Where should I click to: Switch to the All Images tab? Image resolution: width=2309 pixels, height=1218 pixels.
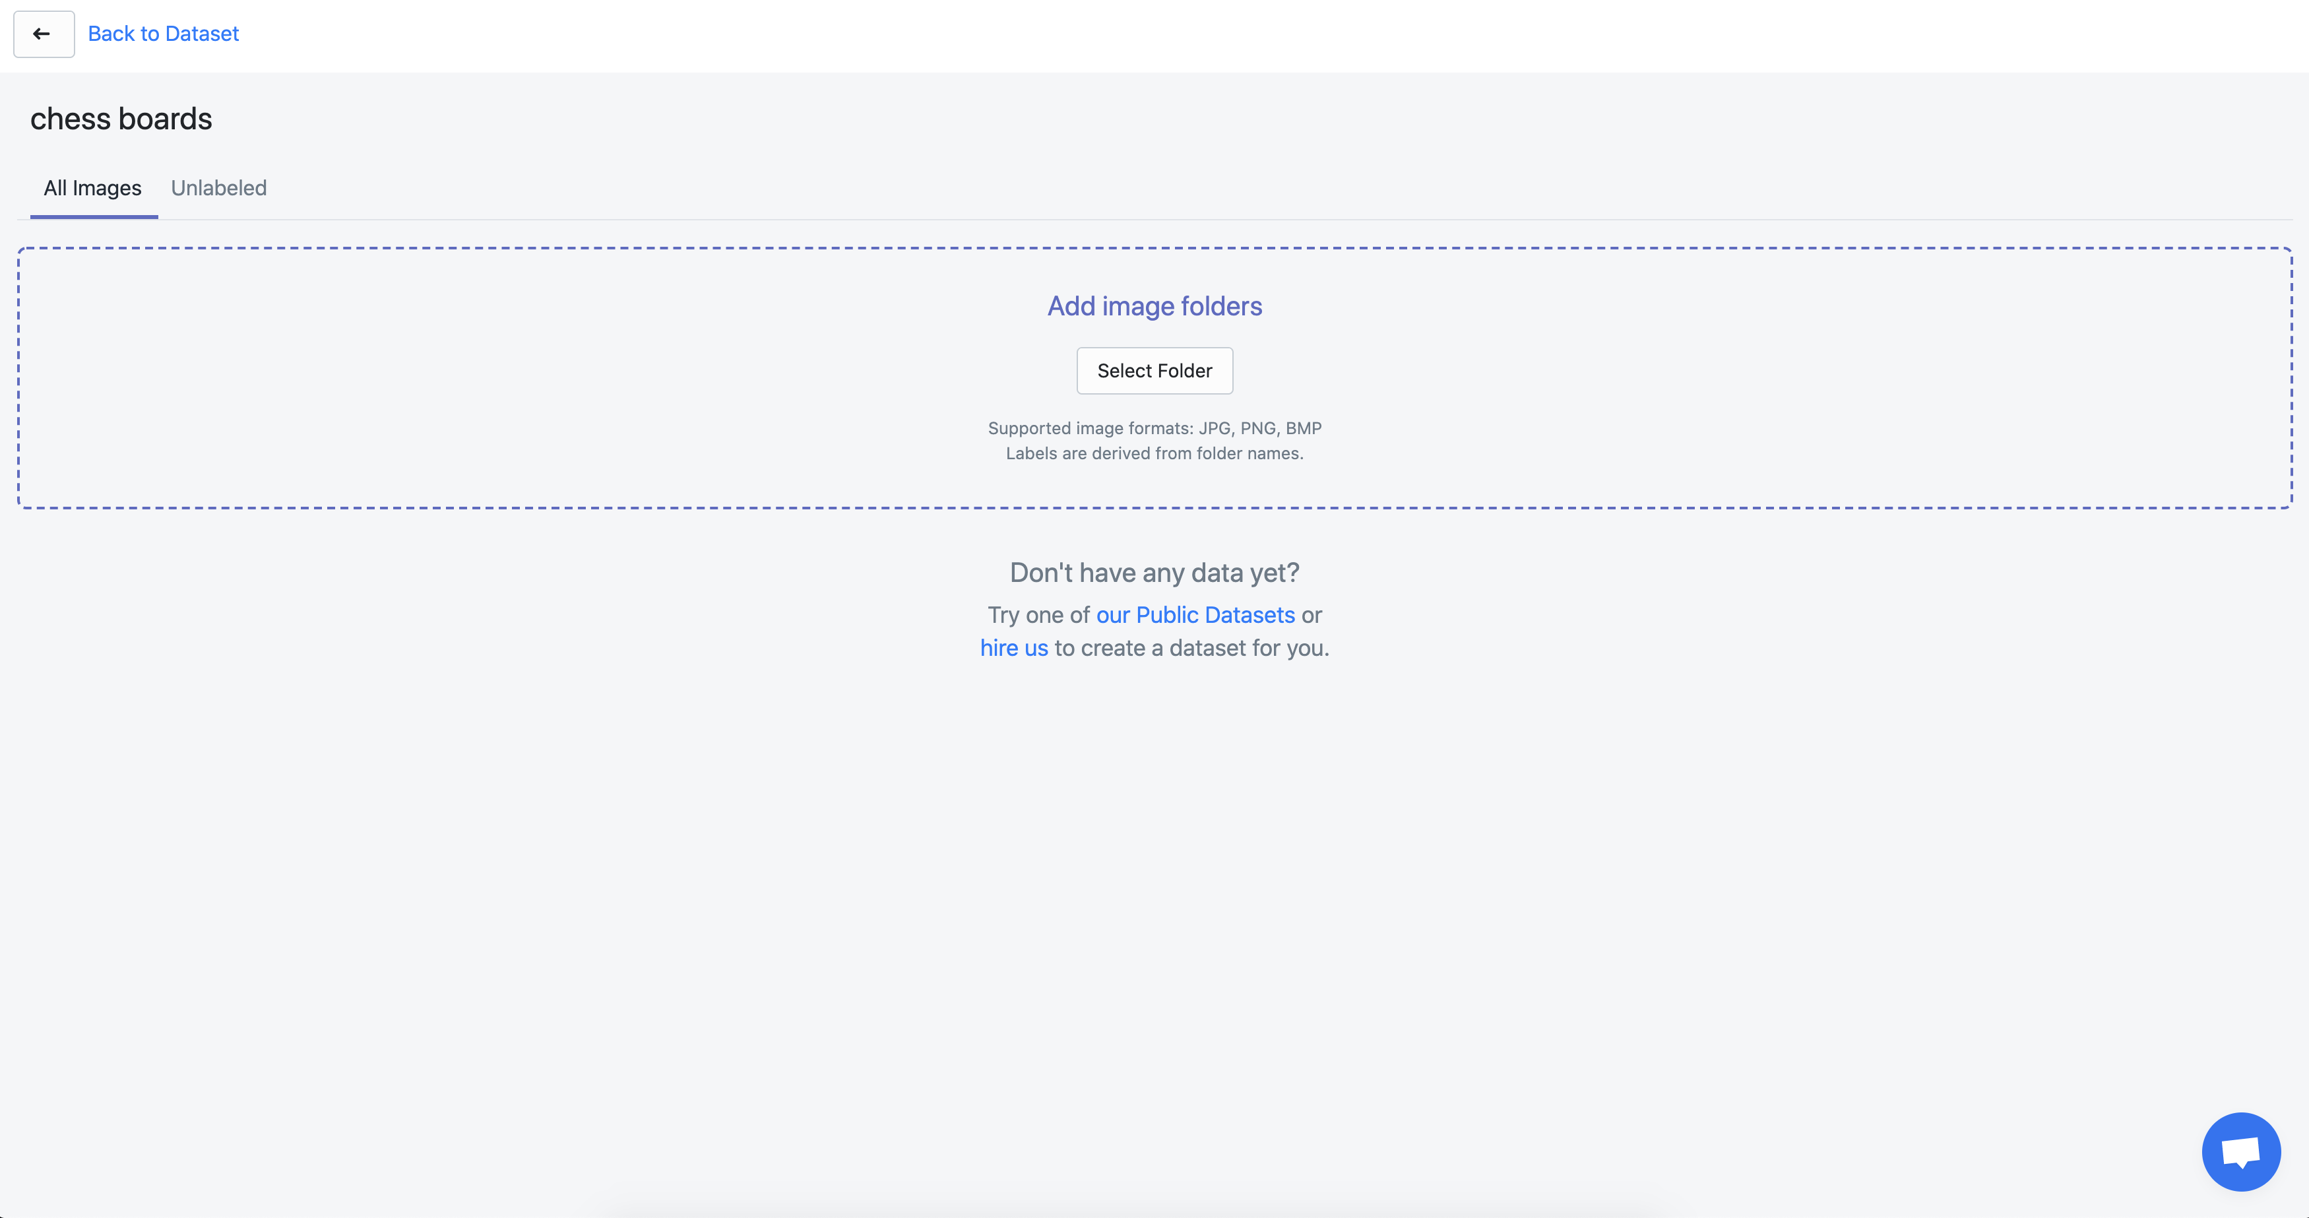[x=93, y=188]
